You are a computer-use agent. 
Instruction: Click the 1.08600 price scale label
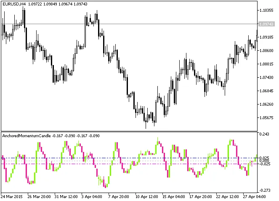click(267, 50)
